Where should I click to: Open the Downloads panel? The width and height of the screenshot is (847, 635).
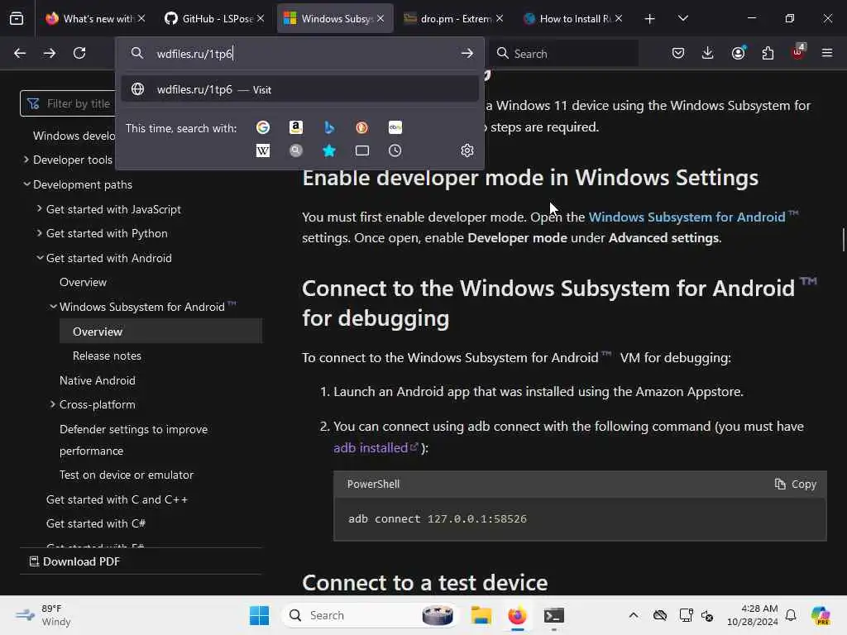pos(708,53)
